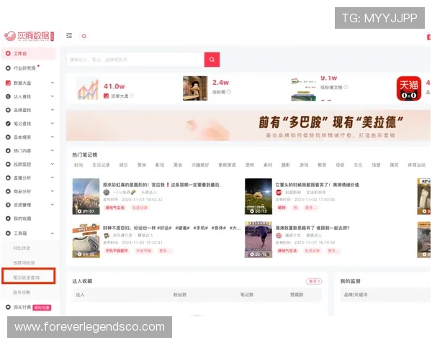This screenshot has height=345, width=432.
Task: Select the 美妆 category tab
Action: point(142,165)
